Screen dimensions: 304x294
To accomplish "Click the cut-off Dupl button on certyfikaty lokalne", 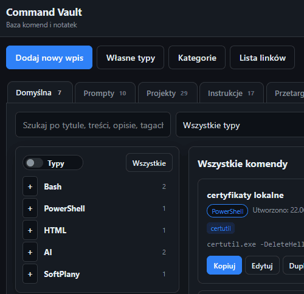I will [294, 265].
